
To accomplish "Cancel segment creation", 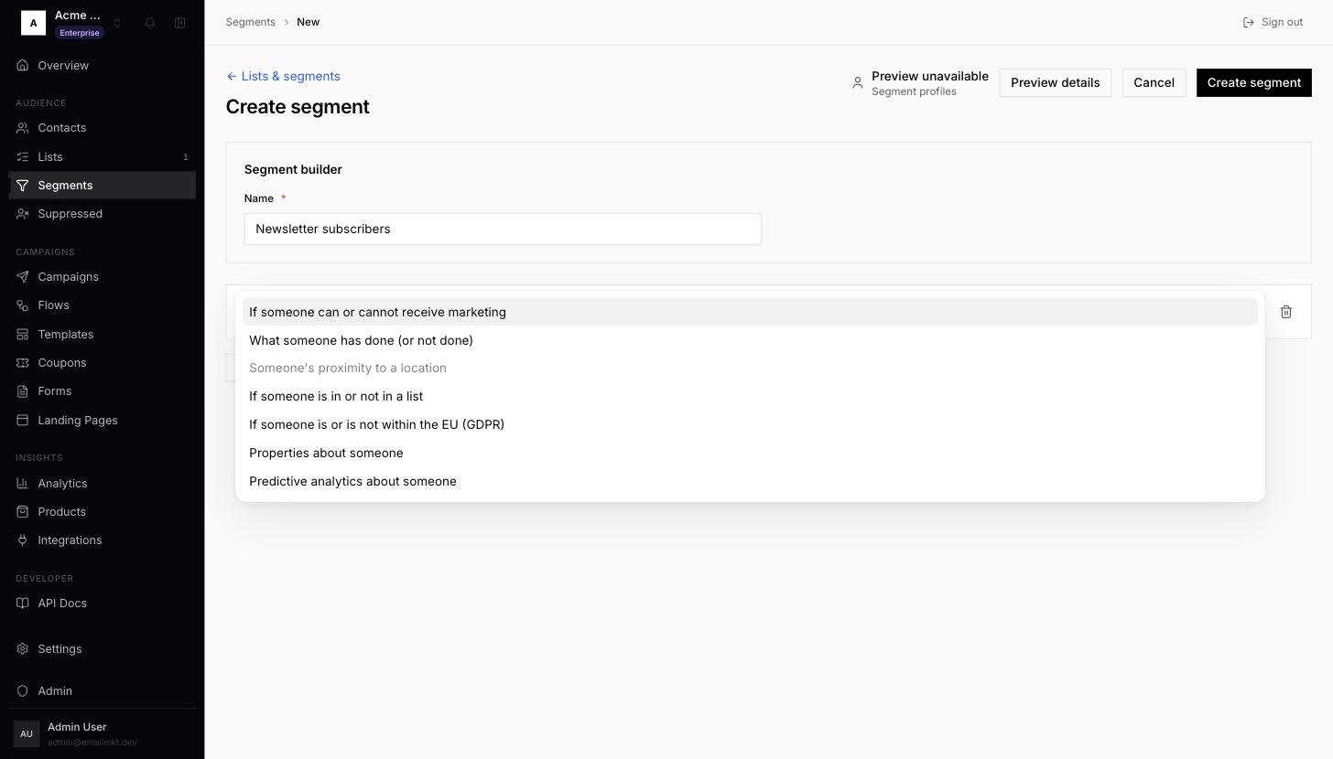I will [x=1154, y=83].
